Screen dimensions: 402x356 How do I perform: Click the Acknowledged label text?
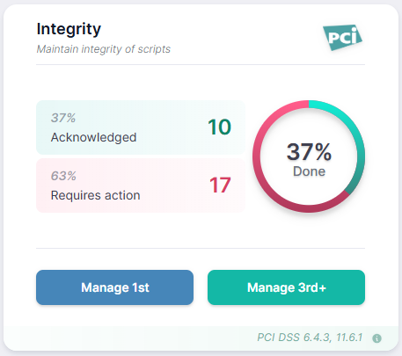click(x=94, y=137)
